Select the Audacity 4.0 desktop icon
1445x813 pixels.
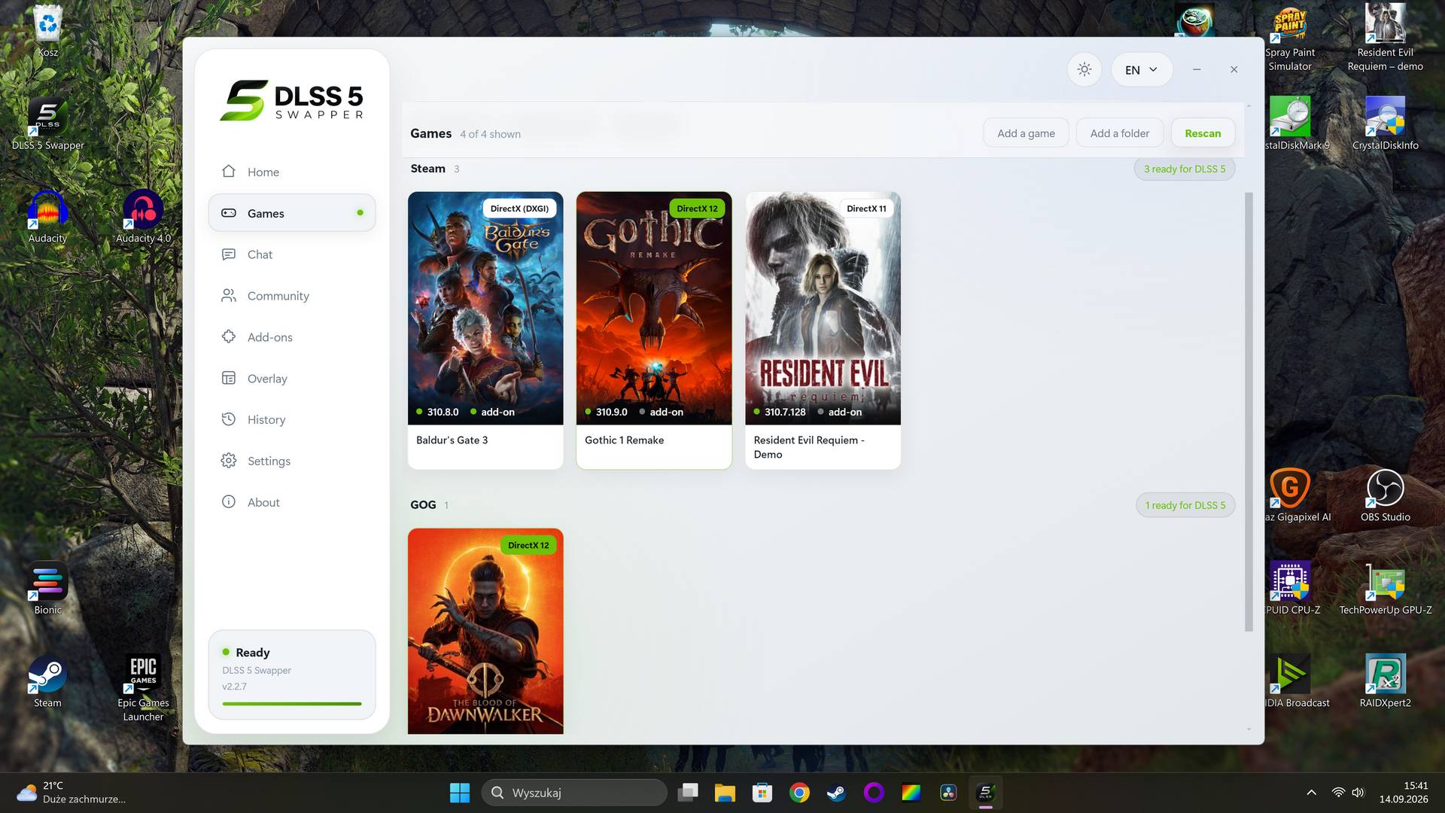click(143, 217)
